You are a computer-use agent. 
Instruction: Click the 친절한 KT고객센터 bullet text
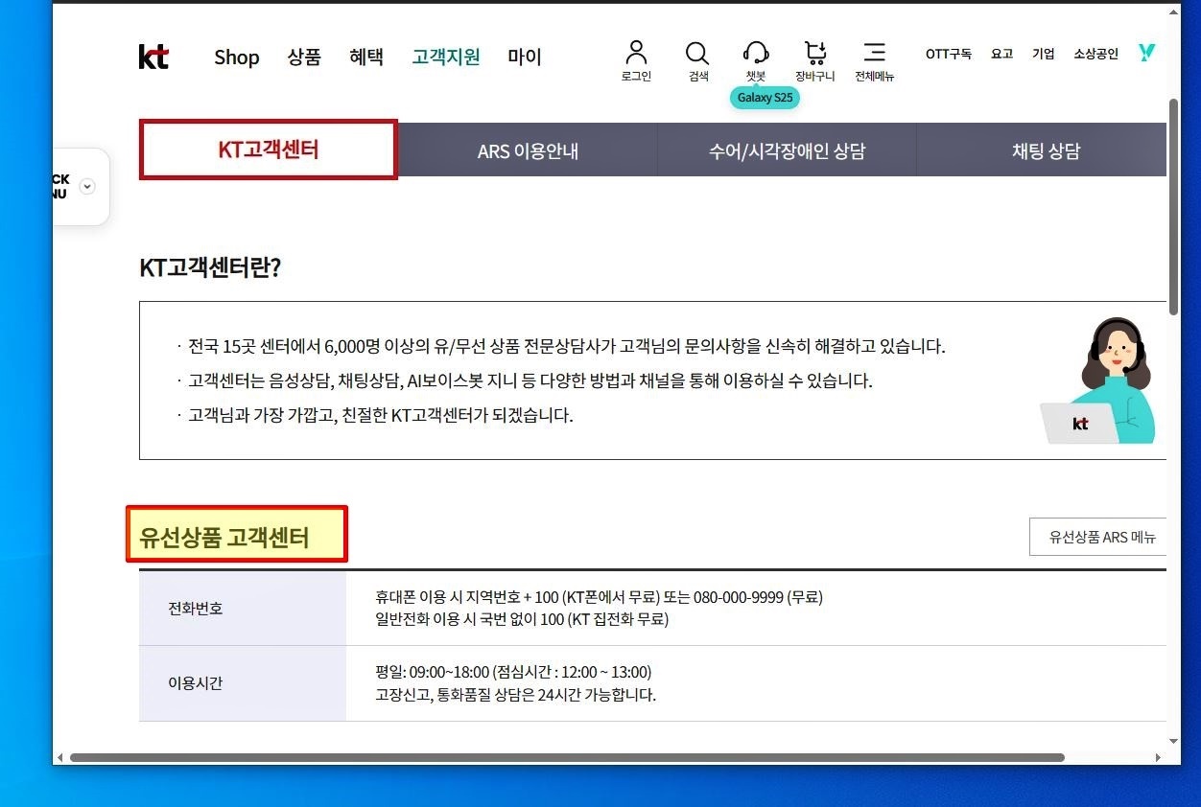click(381, 415)
